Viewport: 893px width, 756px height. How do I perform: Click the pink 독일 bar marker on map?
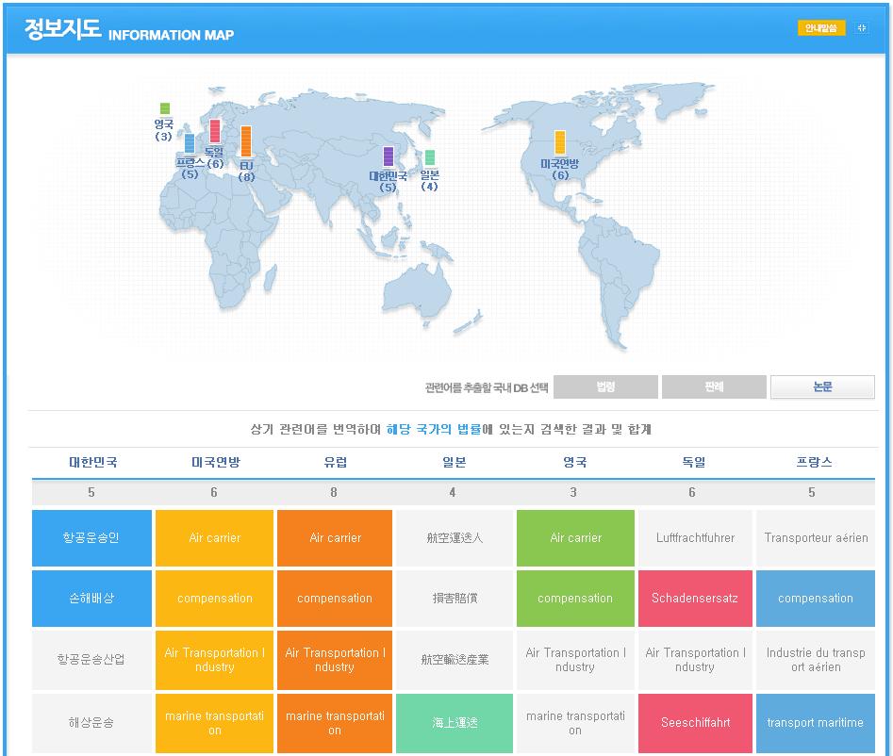(x=215, y=131)
